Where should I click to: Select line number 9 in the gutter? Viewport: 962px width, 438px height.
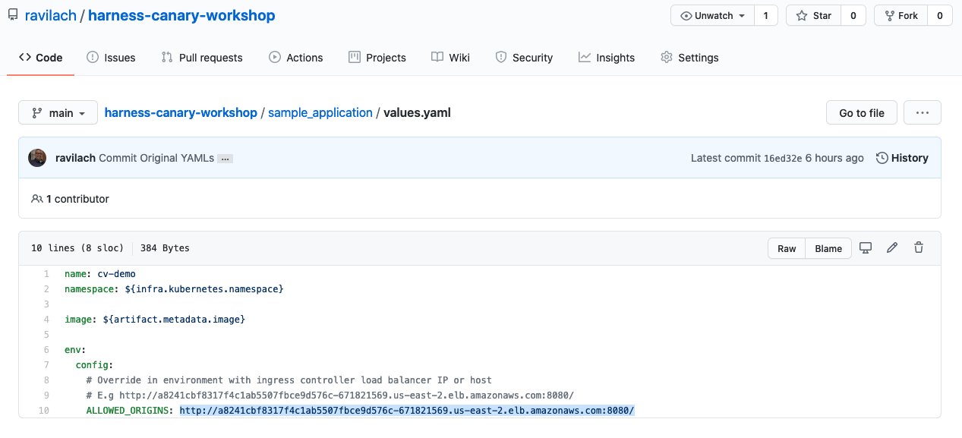pyautogui.click(x=46, y=395)
